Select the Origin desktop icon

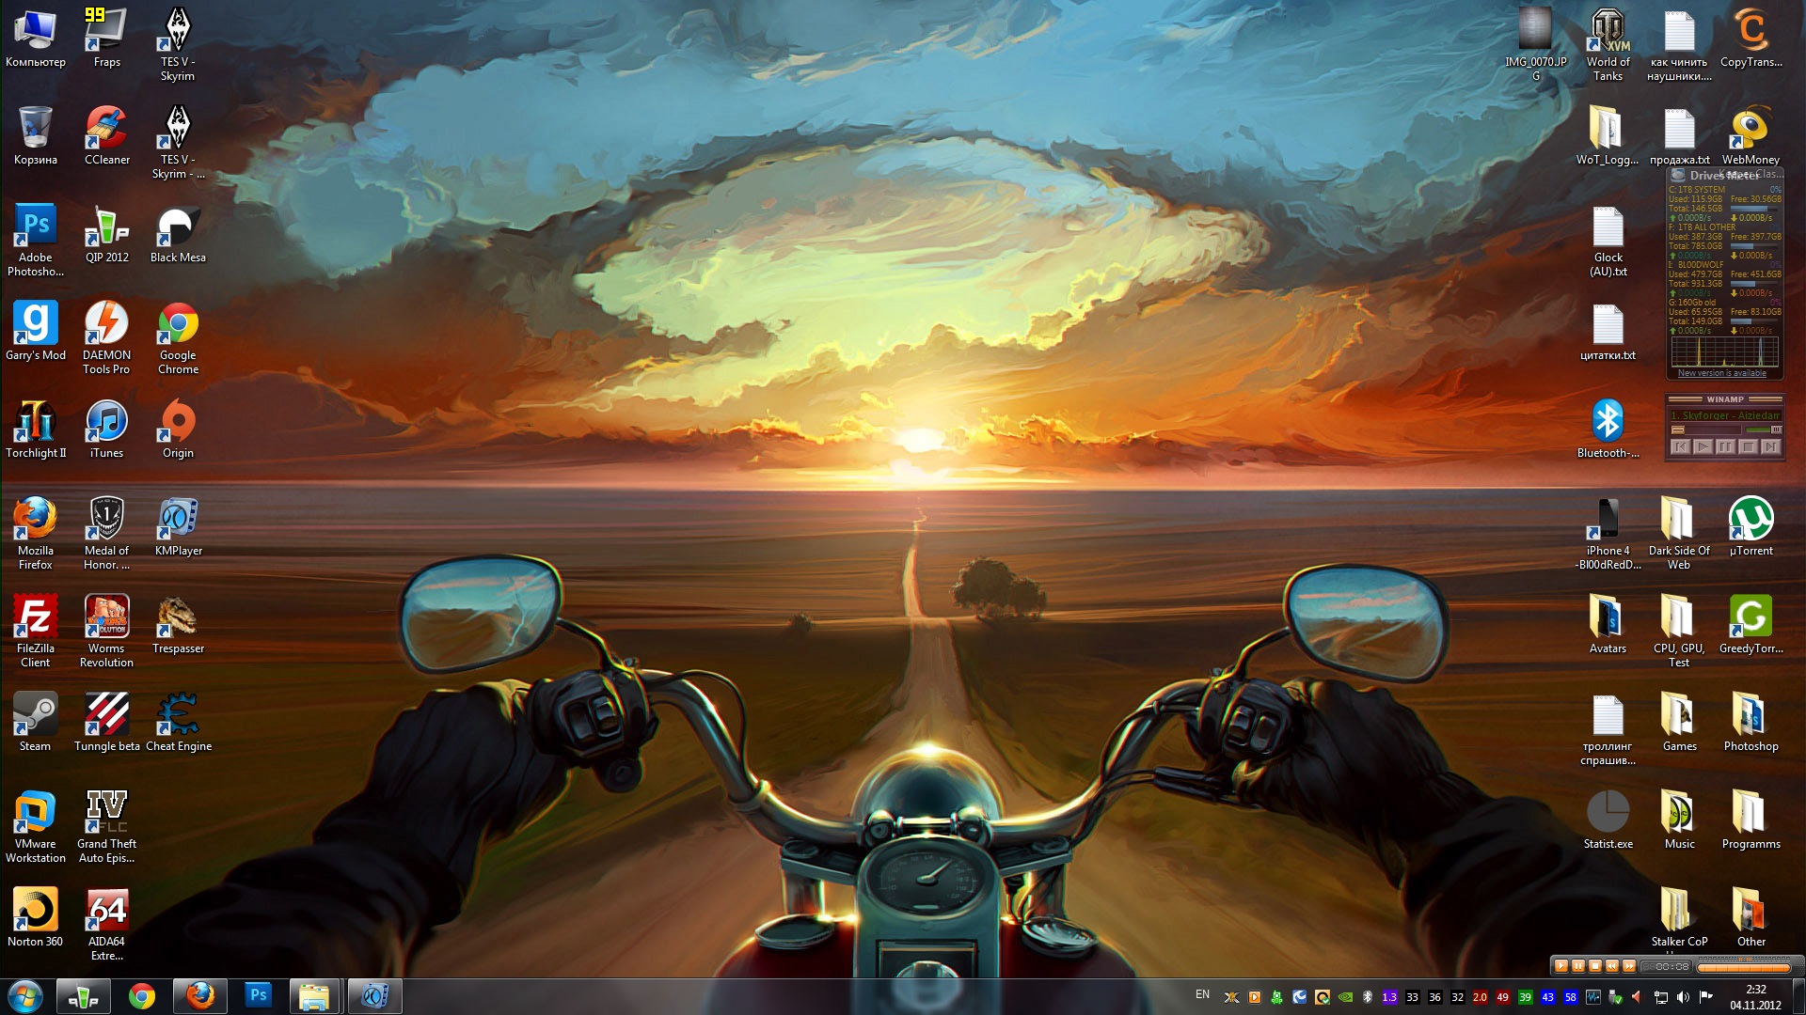(178, 429)
